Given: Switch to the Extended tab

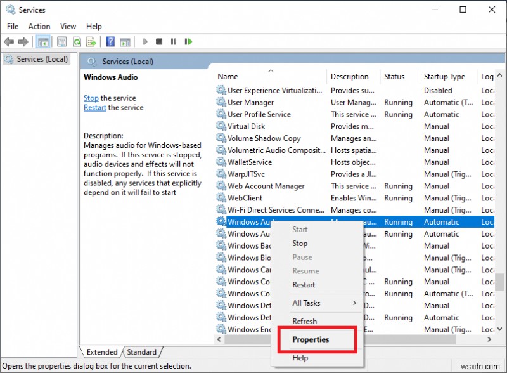Looking at the screenshot, I should pyautogui.click(x=102, y=352).
